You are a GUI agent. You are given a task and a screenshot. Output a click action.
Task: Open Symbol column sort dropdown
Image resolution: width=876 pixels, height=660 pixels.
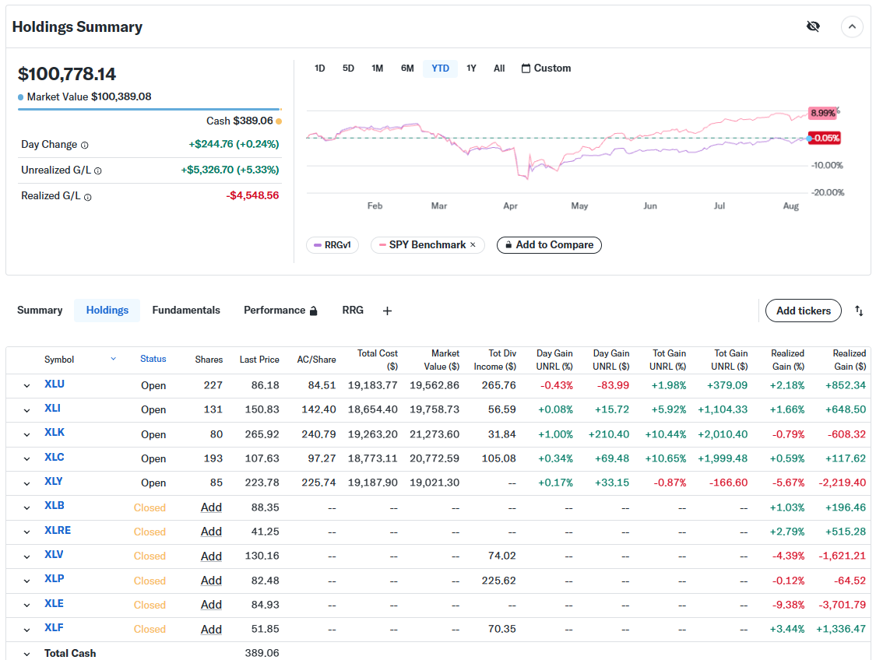(113, 359)
